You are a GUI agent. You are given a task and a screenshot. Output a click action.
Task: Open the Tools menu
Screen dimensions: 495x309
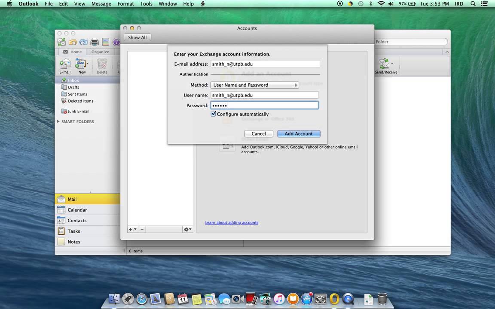click(x=146, y=4)
